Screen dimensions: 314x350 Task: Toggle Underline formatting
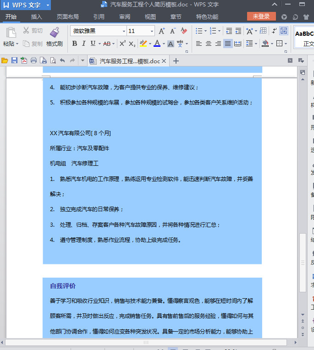coord(93,44)
